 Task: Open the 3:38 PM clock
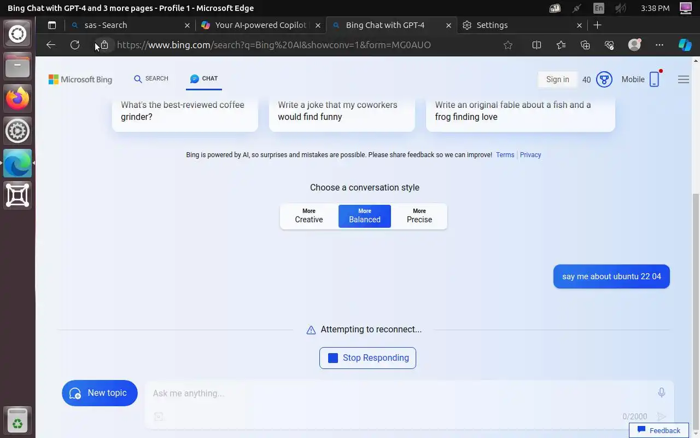(x=655, y=8)
